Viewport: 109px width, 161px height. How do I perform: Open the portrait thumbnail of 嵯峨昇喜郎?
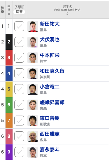33,105
